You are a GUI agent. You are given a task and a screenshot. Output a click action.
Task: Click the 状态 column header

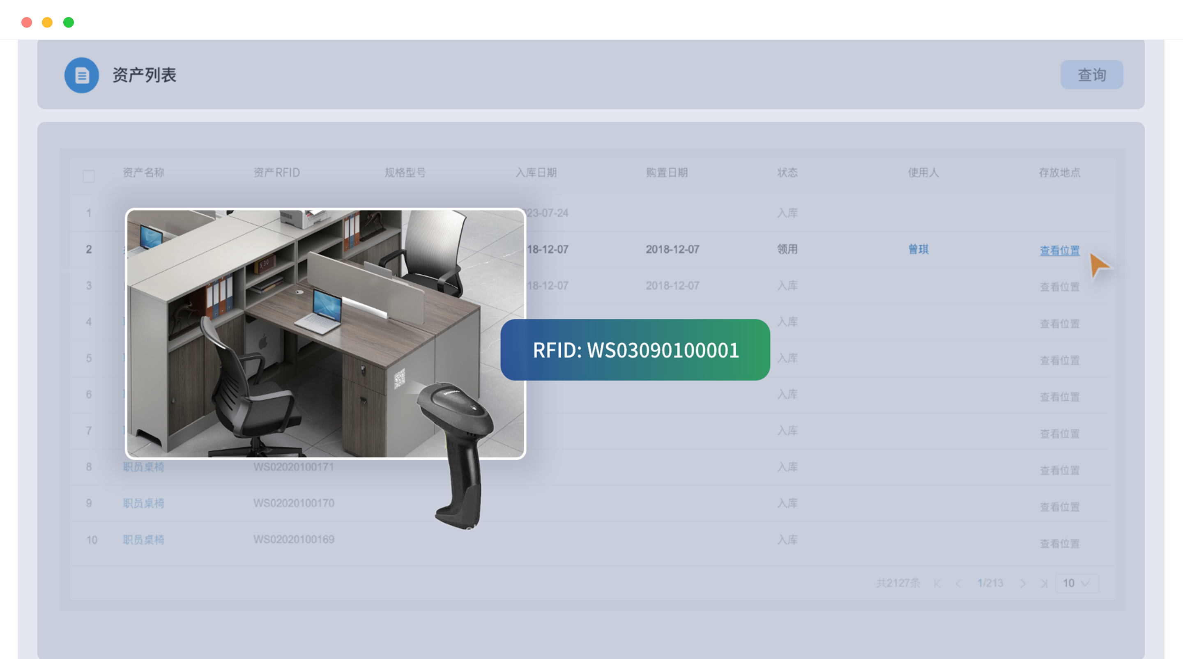[787, 172]
